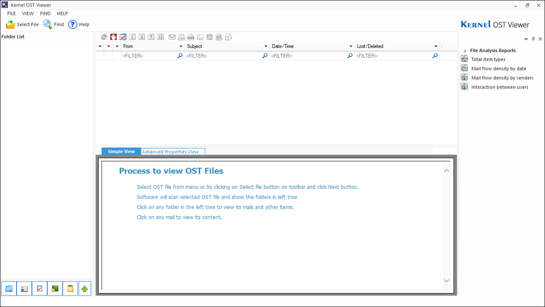Screen dimensions: 545x307
Task: Open the Calendar view icon at bottom left
Action: point(9,288)
